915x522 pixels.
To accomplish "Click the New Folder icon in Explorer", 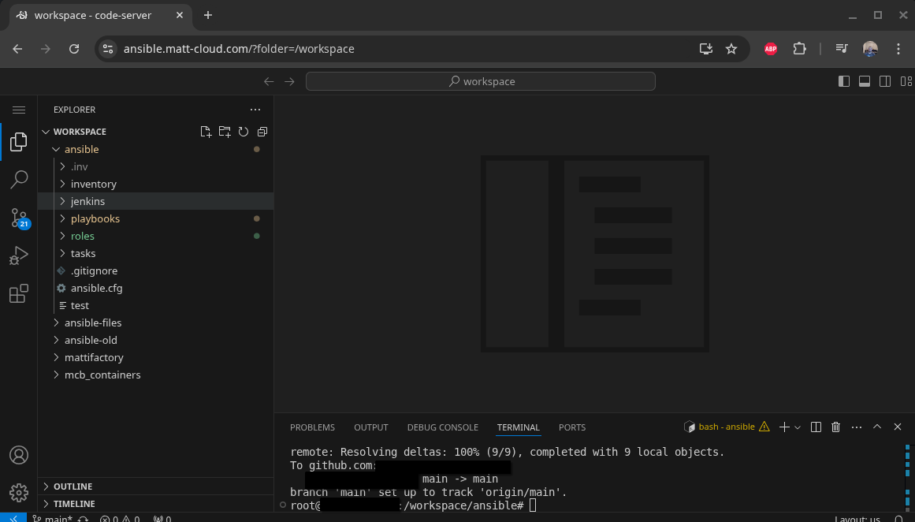I will click(225, 132).
